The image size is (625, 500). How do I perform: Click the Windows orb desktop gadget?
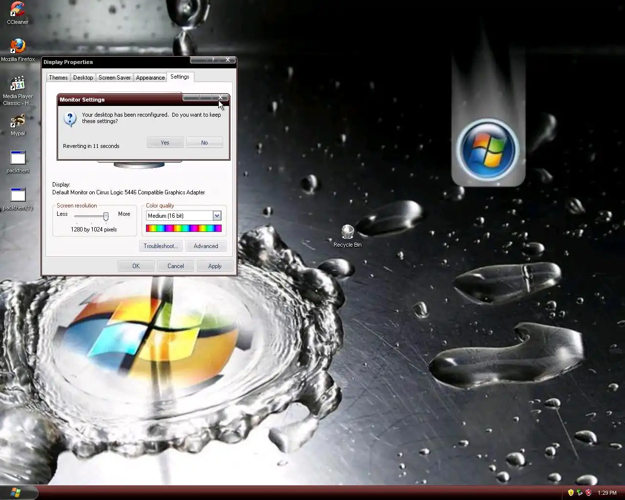(488, 149)
